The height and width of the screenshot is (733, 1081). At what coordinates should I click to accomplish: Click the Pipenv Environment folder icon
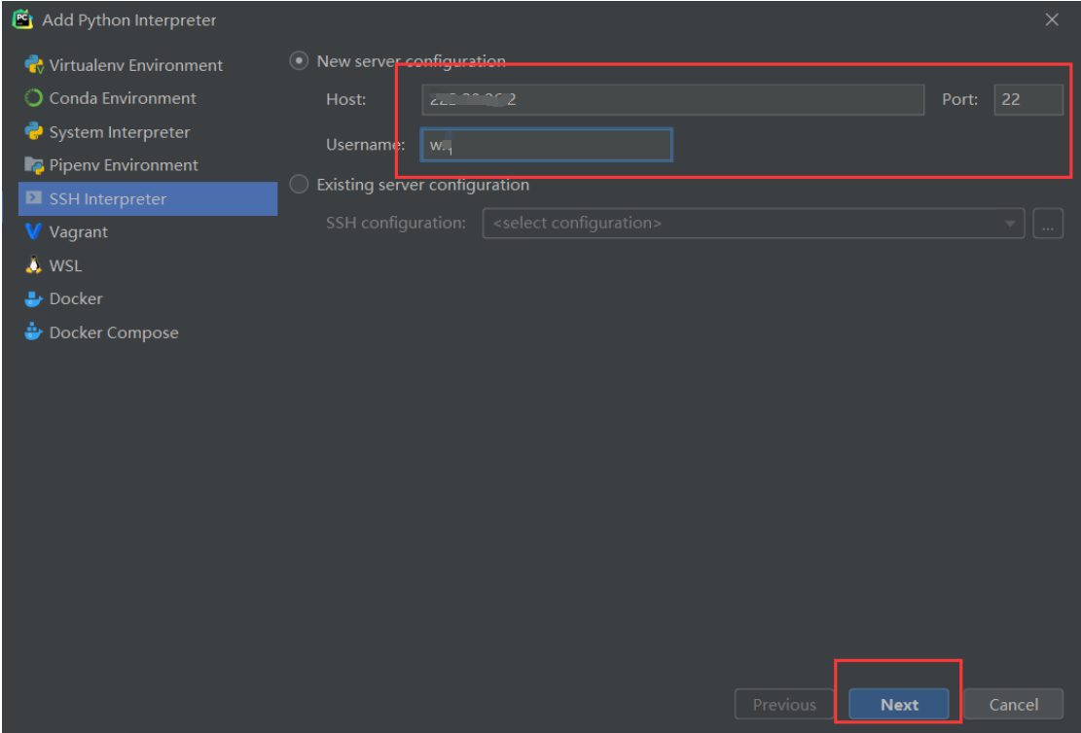tap(34, 164)
